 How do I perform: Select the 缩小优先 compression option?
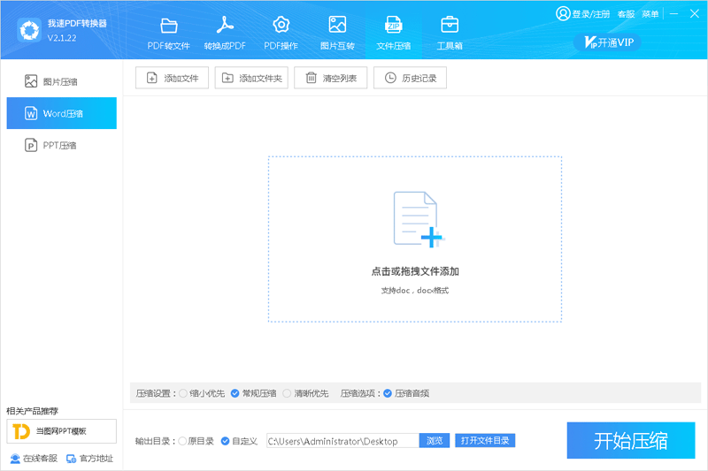184,393
